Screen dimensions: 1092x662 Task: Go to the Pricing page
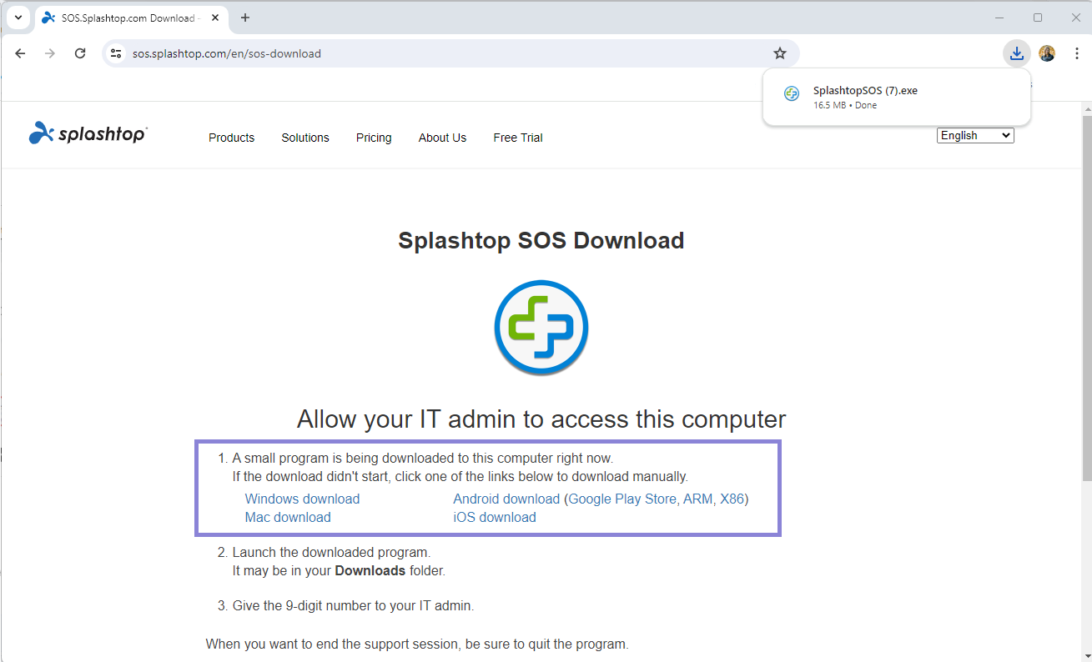coord(374,138)
